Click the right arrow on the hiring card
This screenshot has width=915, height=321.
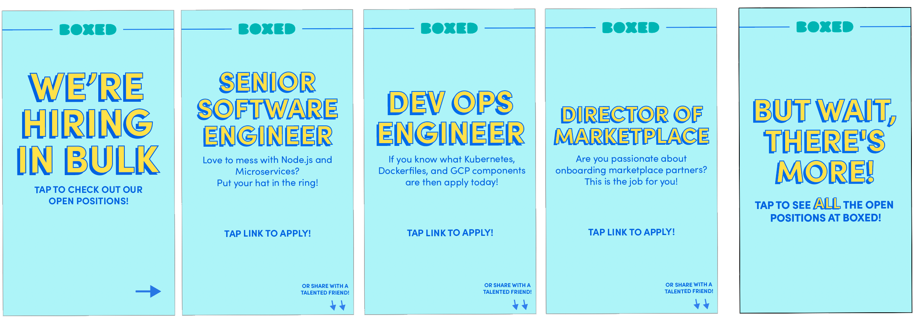click(148, 291)
